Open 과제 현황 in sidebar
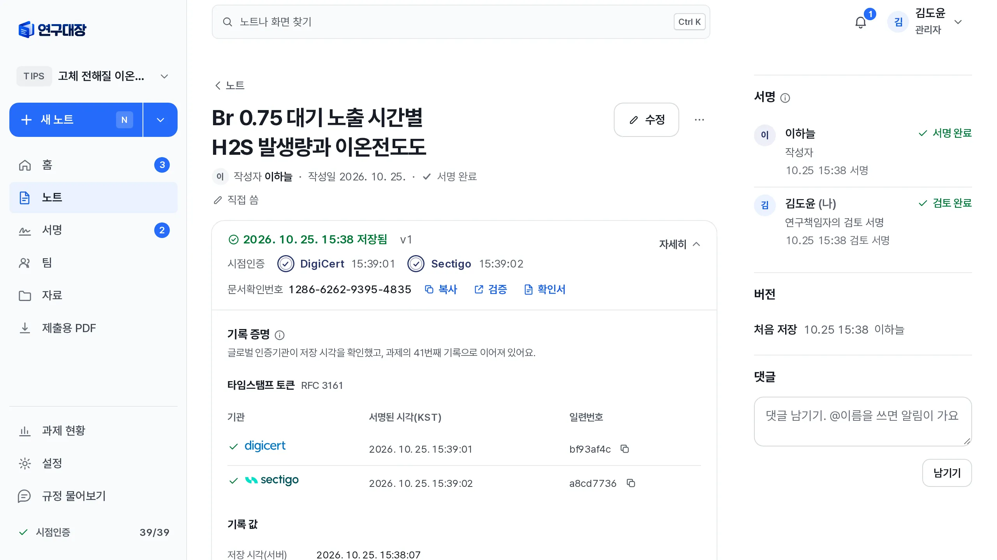This screenshot has height=560, width=997. (93, 431)
